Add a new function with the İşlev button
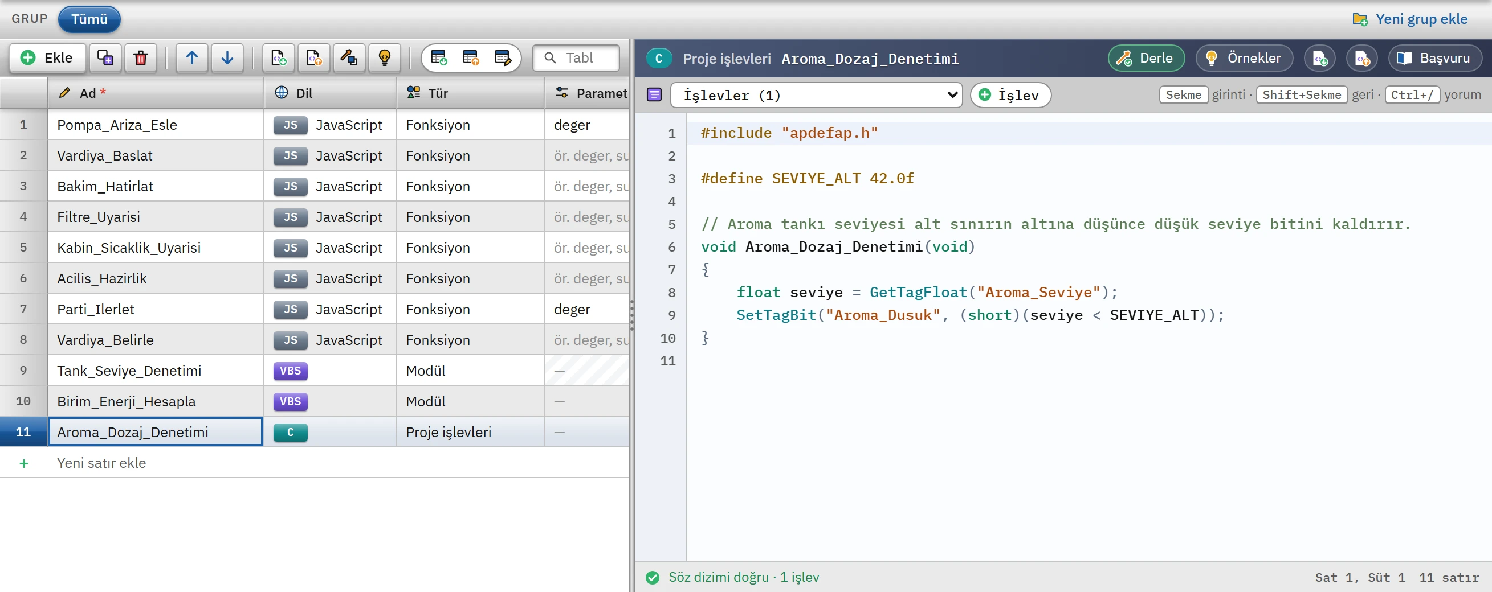This screenshot has height=592, width=1492. (x=1010, y=95)
